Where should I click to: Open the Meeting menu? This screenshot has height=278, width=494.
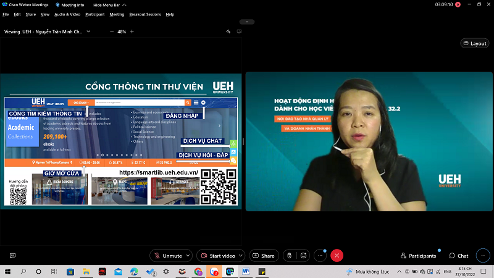[x=117, y=14]
